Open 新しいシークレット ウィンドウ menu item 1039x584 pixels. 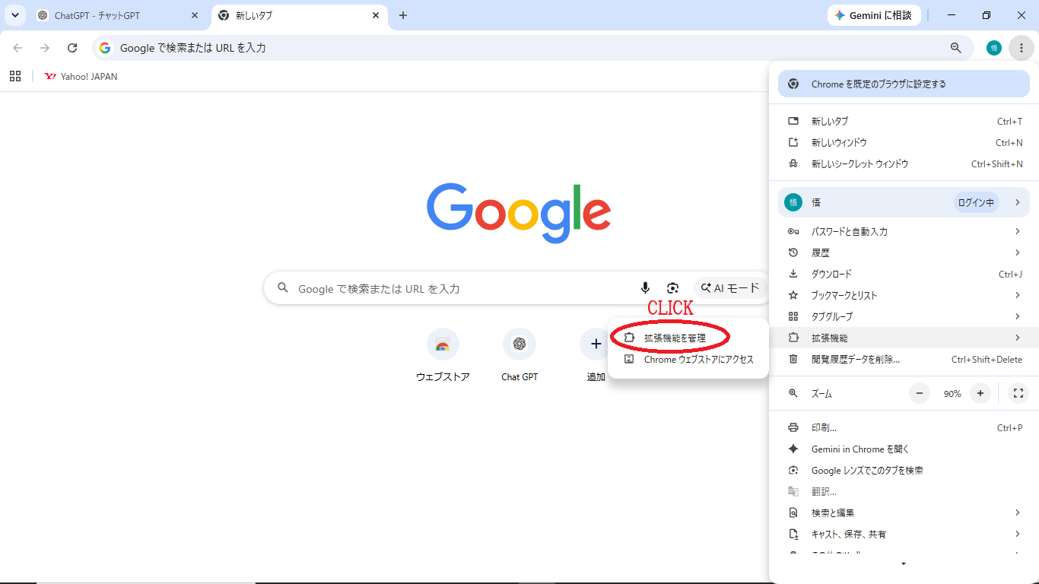click(904, 163)
